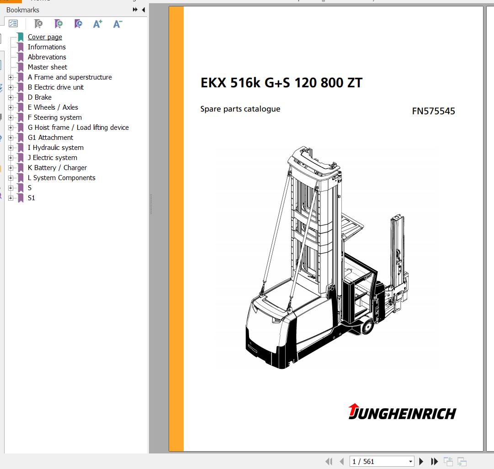
Task: Open the Cover page bookmark
Action: 45,37
